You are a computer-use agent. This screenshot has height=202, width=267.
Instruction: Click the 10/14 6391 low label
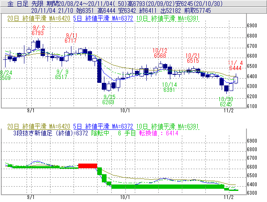coord(169,87)
